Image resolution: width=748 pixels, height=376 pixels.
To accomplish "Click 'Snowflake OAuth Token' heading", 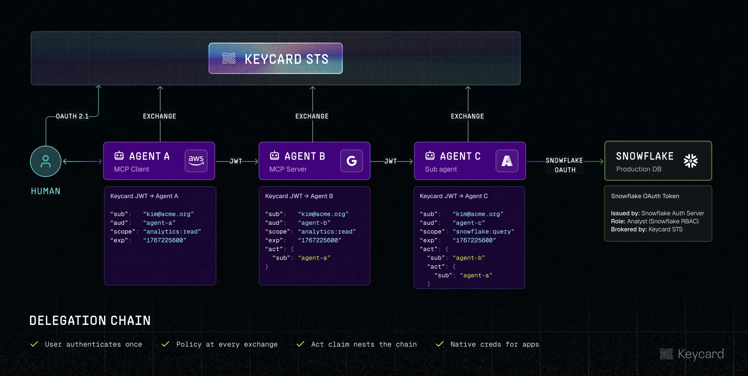I will point(645,196).
